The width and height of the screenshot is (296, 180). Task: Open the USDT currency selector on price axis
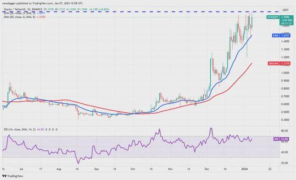pyautogui.click(x=285, y=9)
